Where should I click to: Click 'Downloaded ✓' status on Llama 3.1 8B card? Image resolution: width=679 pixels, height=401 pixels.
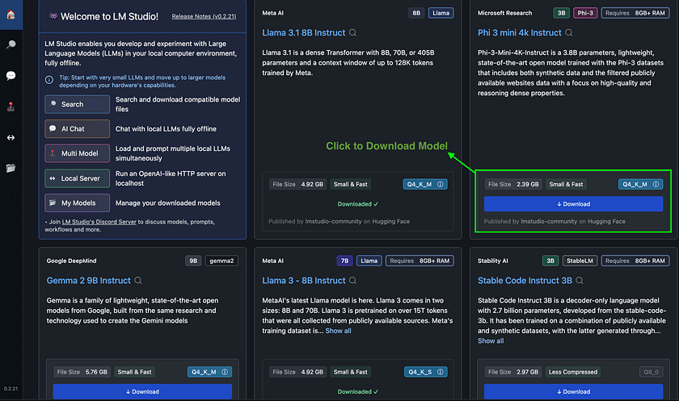pos(357,204)
